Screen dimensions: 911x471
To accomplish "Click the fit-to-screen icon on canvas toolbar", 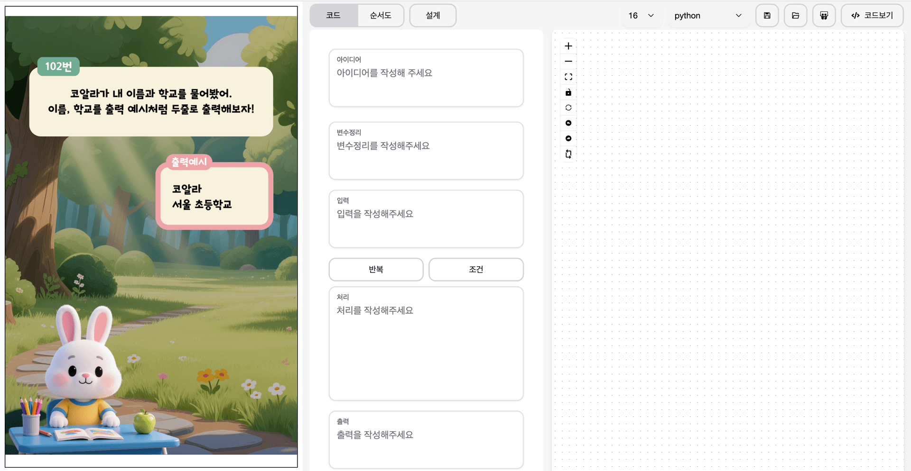I will (568, 76).
